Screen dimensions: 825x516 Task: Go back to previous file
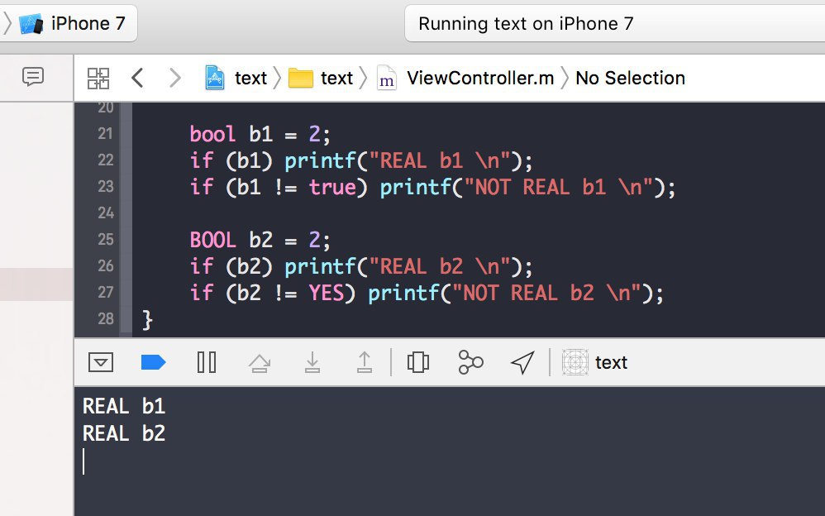point(137,79)
